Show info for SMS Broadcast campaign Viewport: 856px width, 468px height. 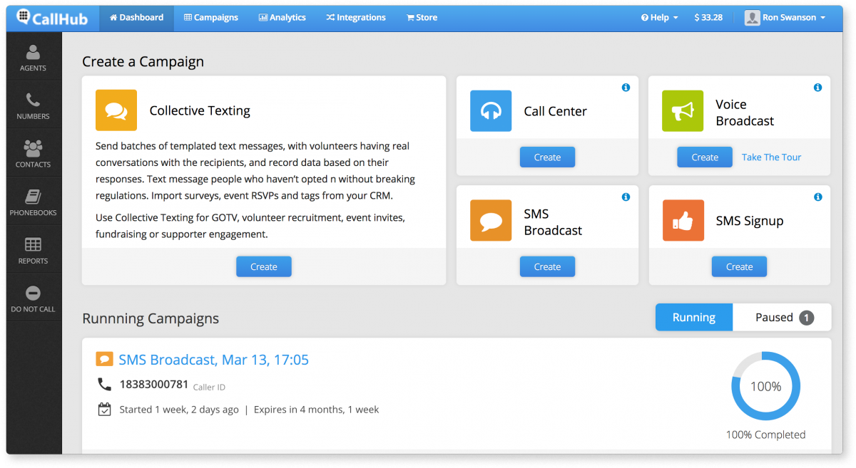click(x=626, y=197)
